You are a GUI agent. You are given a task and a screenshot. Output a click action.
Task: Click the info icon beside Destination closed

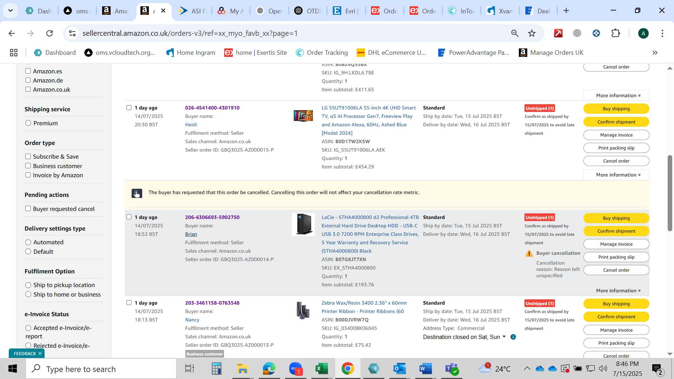pos(513,337)
